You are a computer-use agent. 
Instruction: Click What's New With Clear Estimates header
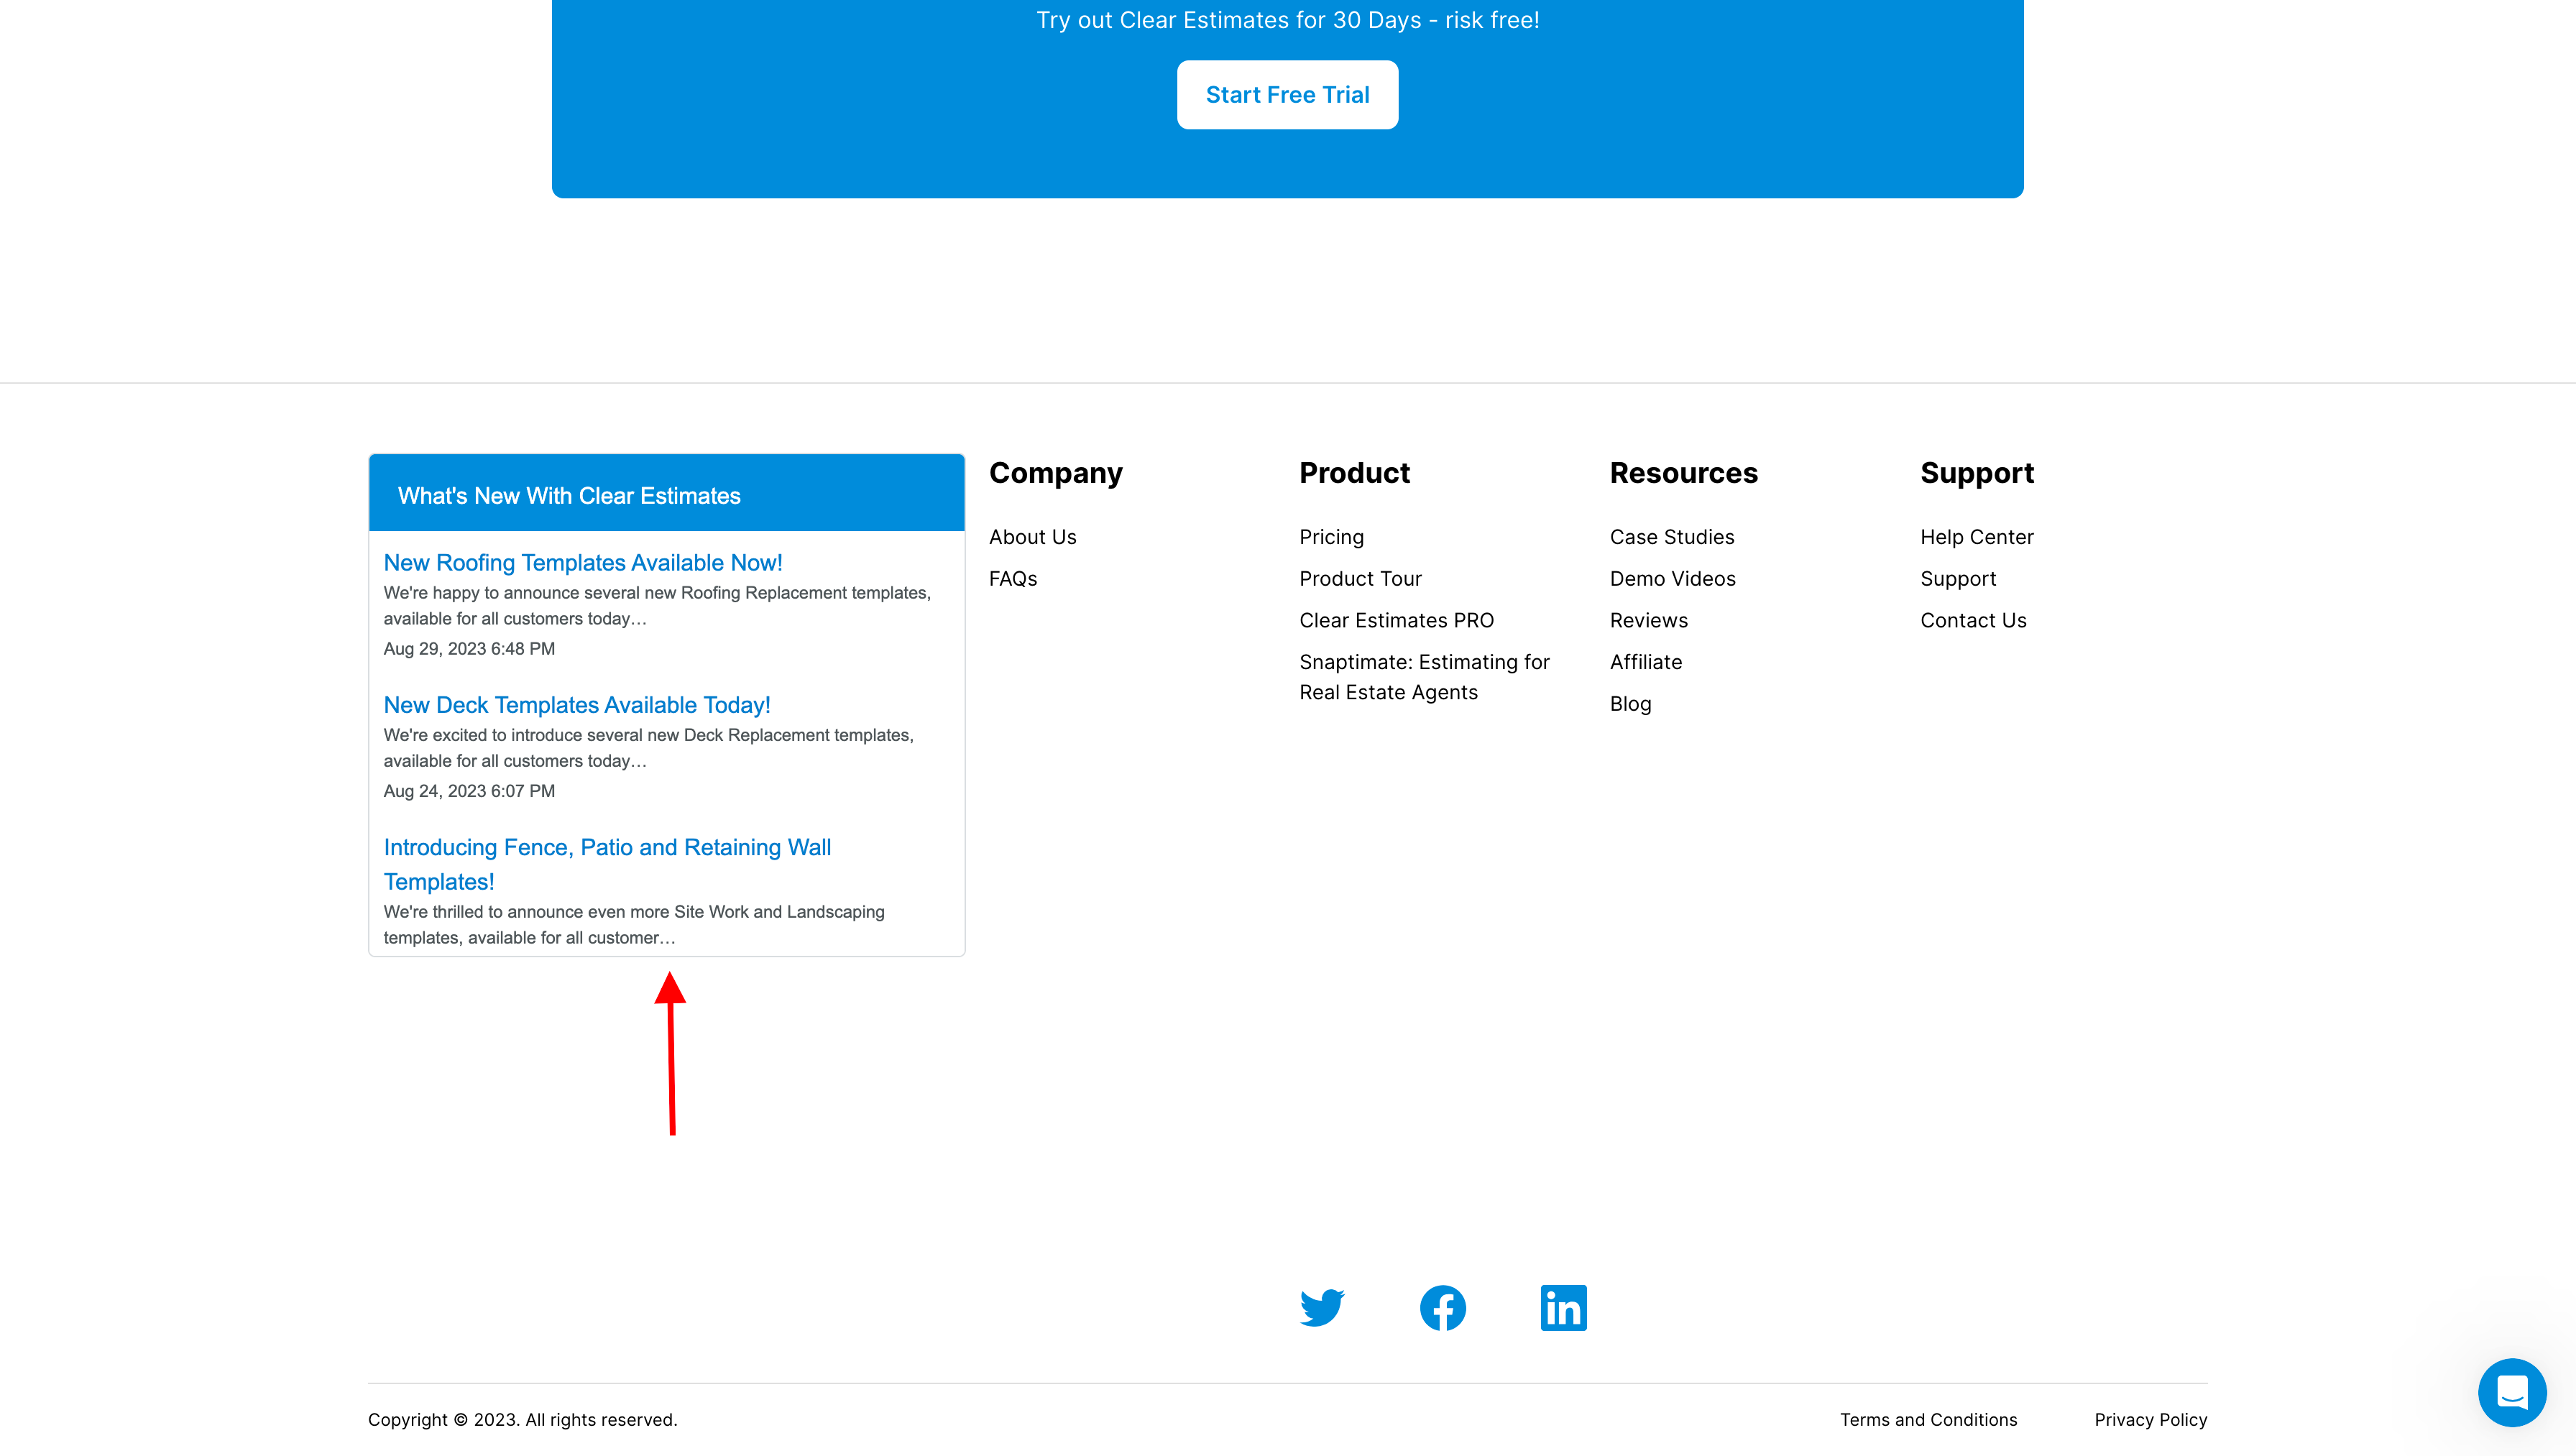pyautogui.click(x=569, y=496)
